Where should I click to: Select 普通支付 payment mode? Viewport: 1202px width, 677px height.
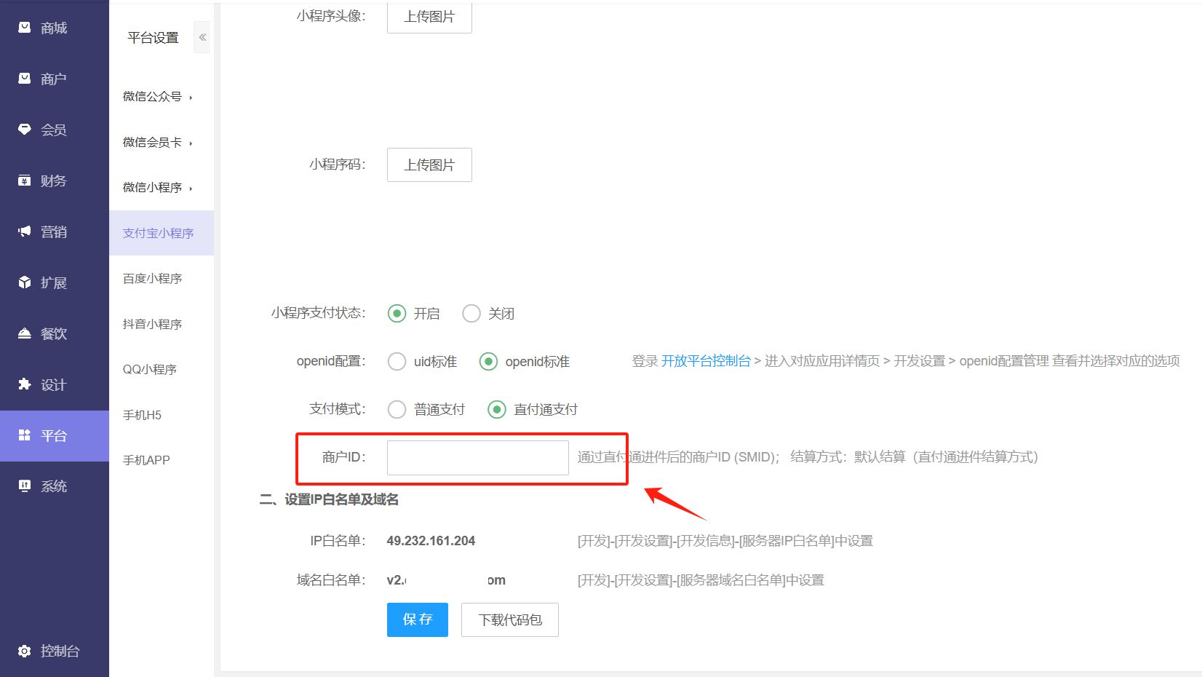pyautogui.click(x=397, y=410)
